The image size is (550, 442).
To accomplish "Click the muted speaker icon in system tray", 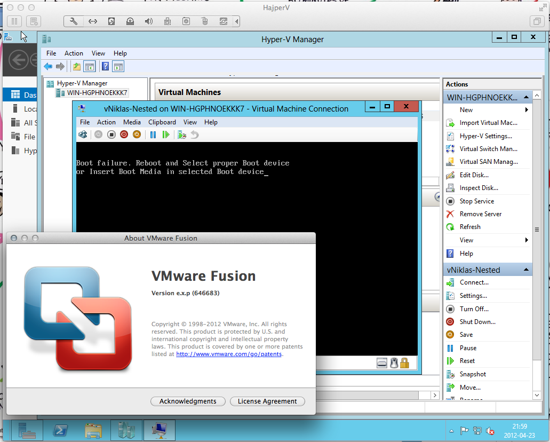I will 490,430.
